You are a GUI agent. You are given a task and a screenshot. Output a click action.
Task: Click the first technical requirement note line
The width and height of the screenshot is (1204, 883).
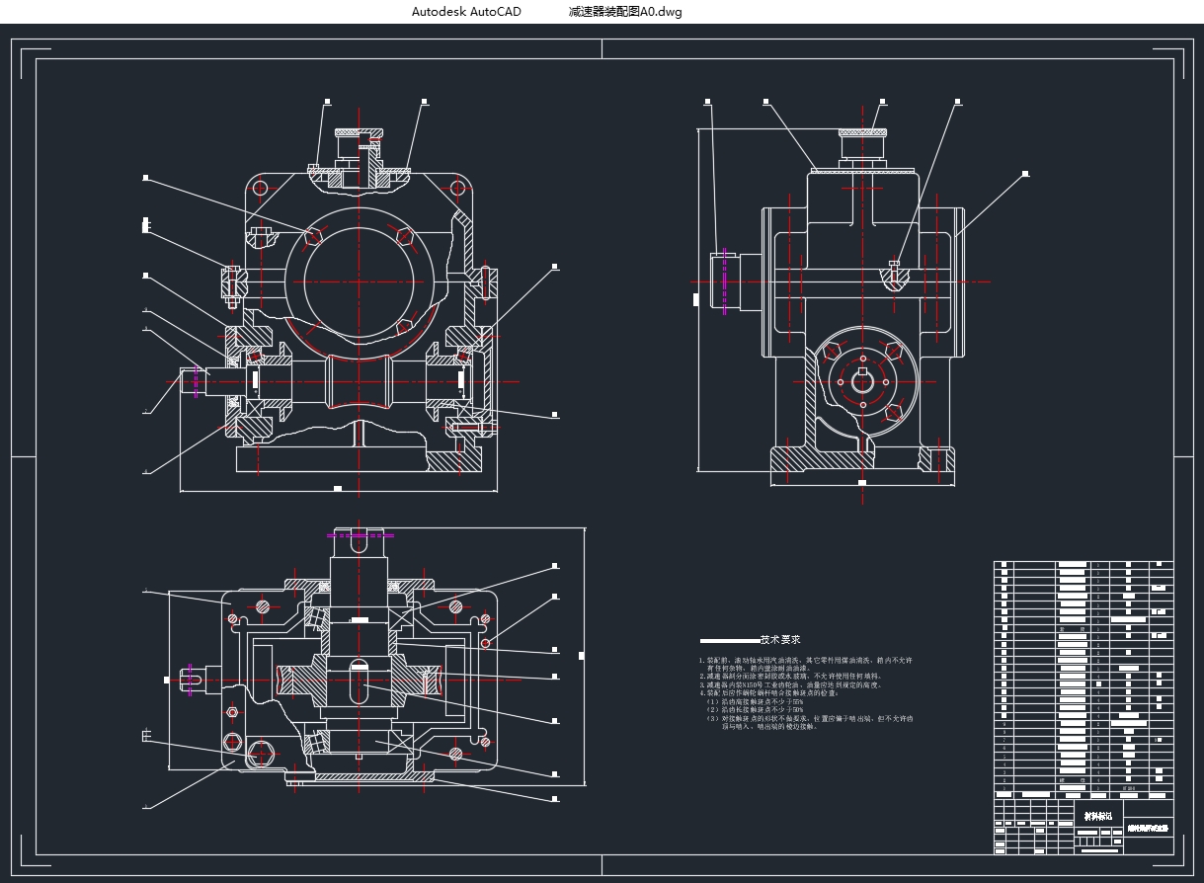pyautogui.click(x=805, y=659)
